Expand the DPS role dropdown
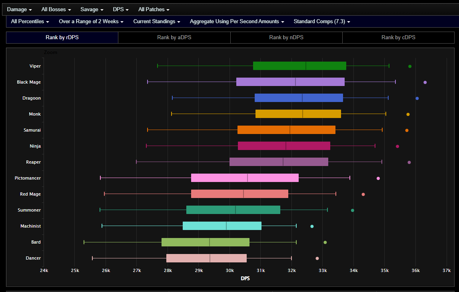Screen dimensions: 459x292 pyautogui.click(x=121, y=9)
